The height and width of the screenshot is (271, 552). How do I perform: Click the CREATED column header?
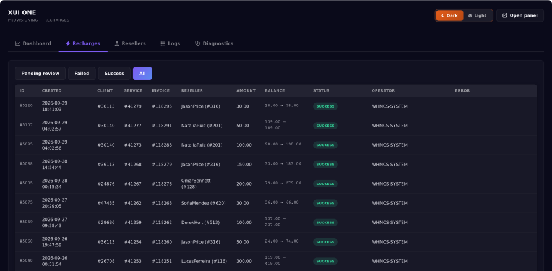[x=52, y=91]
